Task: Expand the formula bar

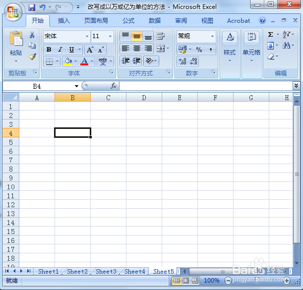Action: pos(296,86)
